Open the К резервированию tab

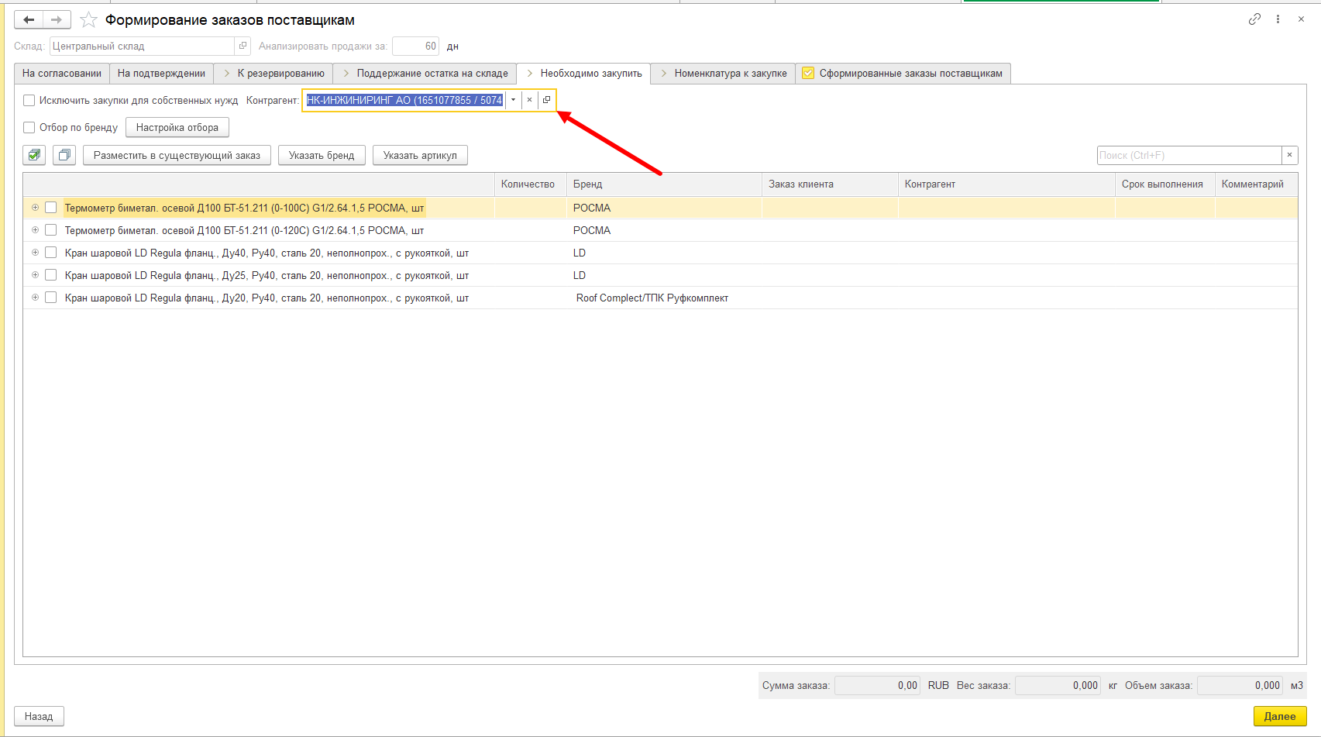click(x=273, y=74)
